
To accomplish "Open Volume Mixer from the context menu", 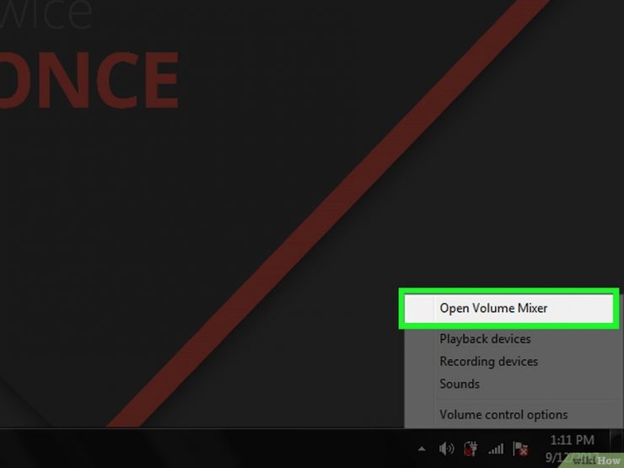I will point(508,308).
